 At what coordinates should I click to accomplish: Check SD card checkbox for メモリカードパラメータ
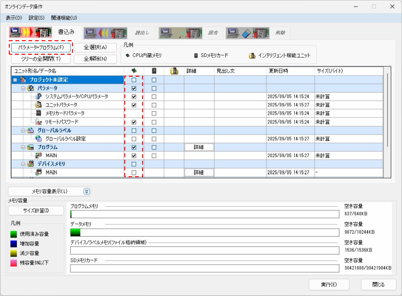(x=154, y=113)
